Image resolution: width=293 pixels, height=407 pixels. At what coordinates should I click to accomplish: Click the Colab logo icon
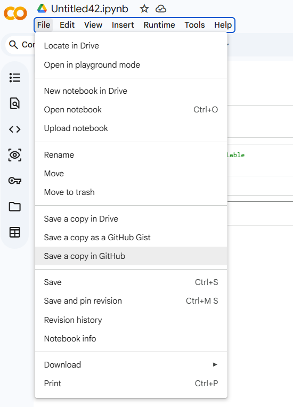coord(15,13)
